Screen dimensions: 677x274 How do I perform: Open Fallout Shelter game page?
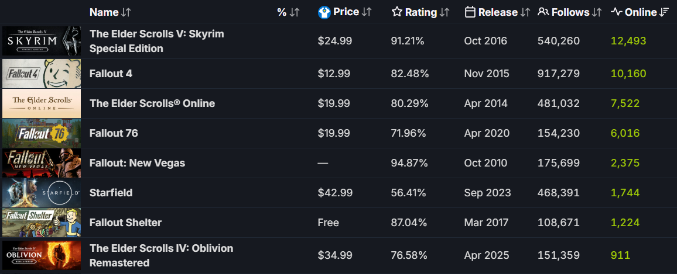[x=125, y=223]
